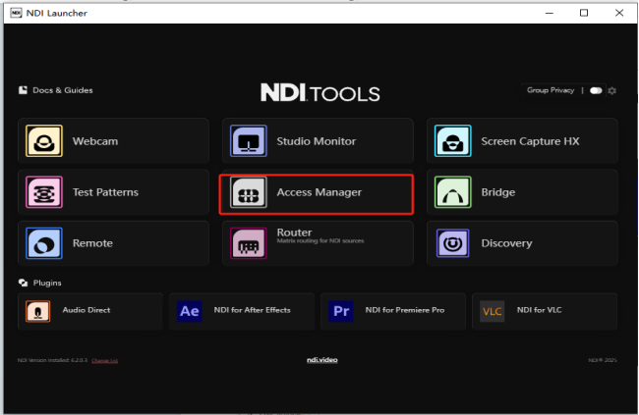Launch Studio Monitor via its icon

[248, 140]
